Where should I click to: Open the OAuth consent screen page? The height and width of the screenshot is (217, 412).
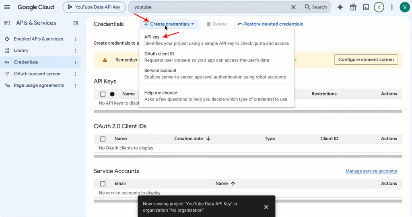pyautogui.click(x=37, y=74)
